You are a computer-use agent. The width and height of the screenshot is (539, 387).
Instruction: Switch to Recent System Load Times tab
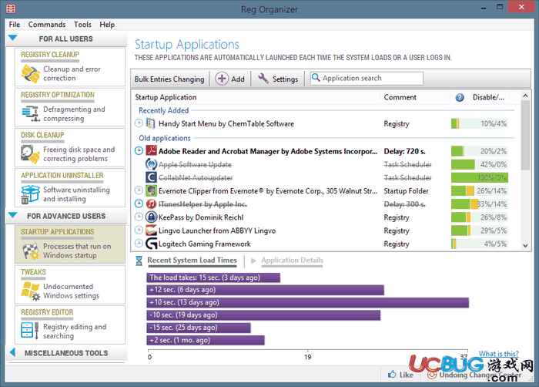(x=192, y=261)
